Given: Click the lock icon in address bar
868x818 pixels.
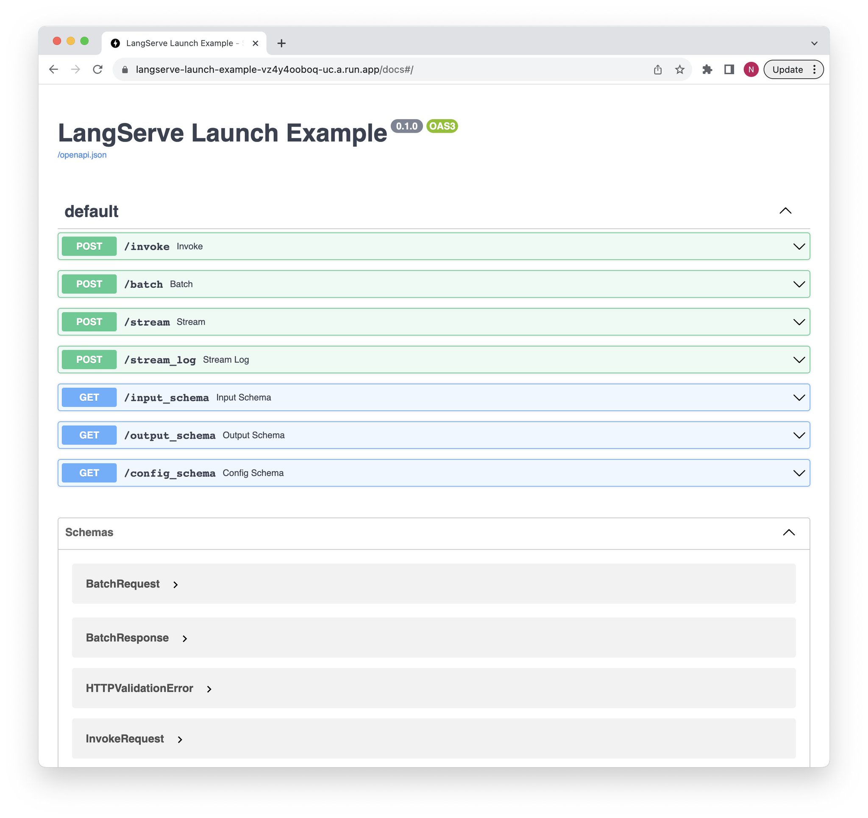Looking at the screenshot, I should click(x=125, y=70).
